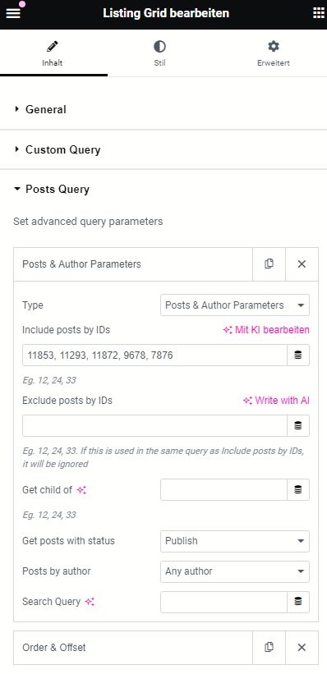Switch to the Erweitert tab
This screenshot has height=674, width=327.
point(274,53)
